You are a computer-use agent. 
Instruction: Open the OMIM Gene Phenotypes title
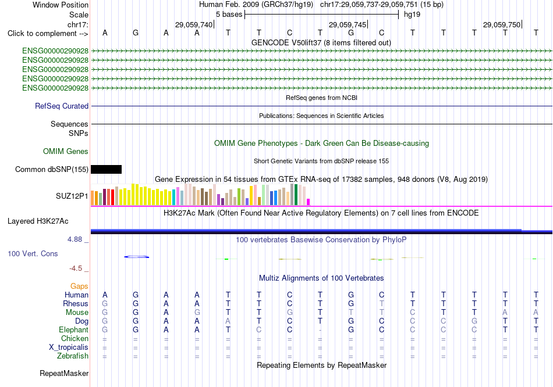(x=321, y=144)
